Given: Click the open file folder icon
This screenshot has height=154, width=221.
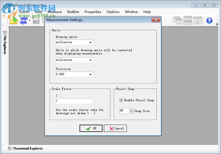Looking at the screenshot, I should 14,20.
